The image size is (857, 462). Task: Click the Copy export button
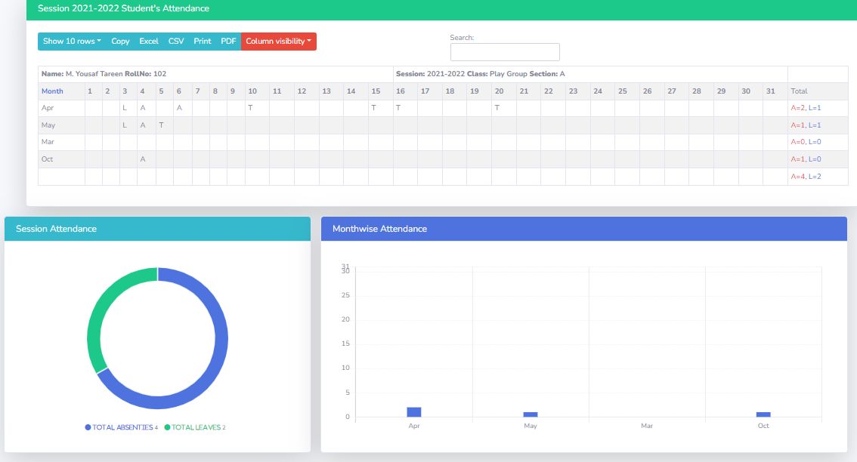click(x=120, y=42)
